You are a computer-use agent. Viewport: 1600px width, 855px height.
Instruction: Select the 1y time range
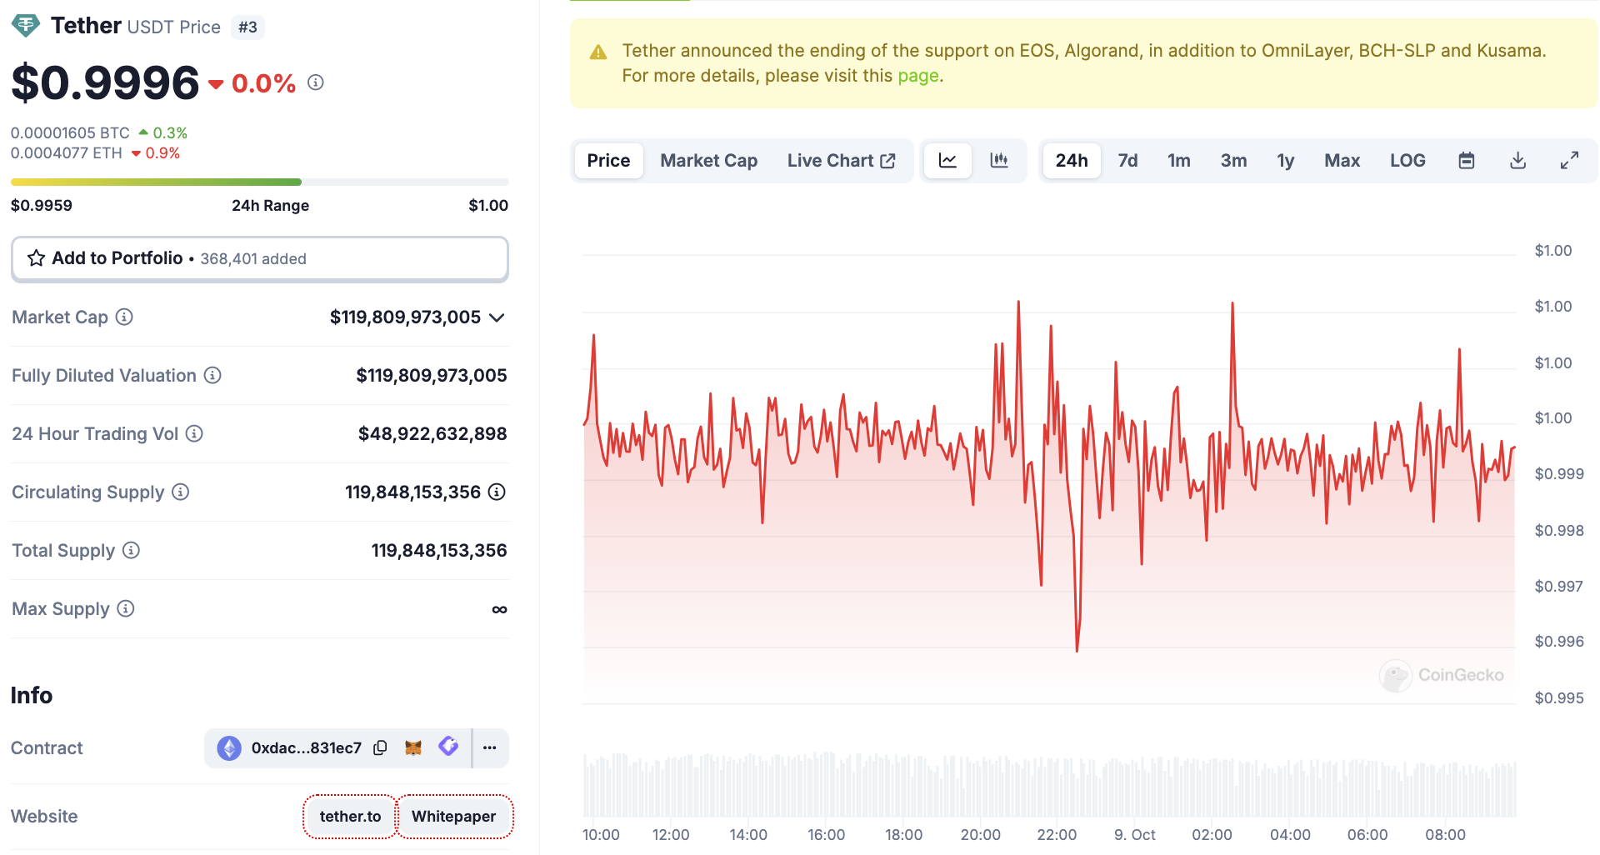click(1285, 161)
